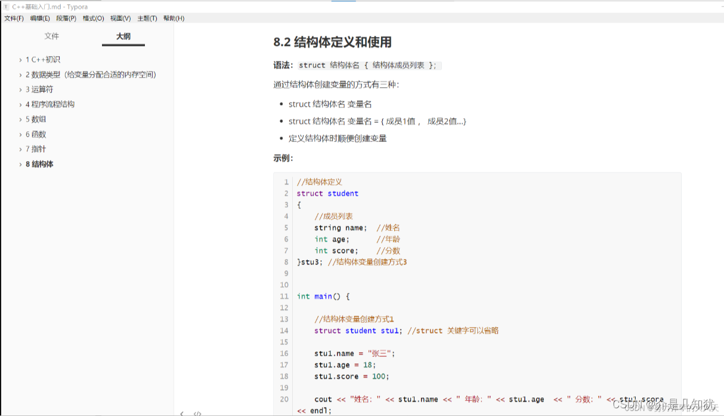Toggle source code mode icon at bottom
Screen dimensions: 724x416
coord(197,413)
